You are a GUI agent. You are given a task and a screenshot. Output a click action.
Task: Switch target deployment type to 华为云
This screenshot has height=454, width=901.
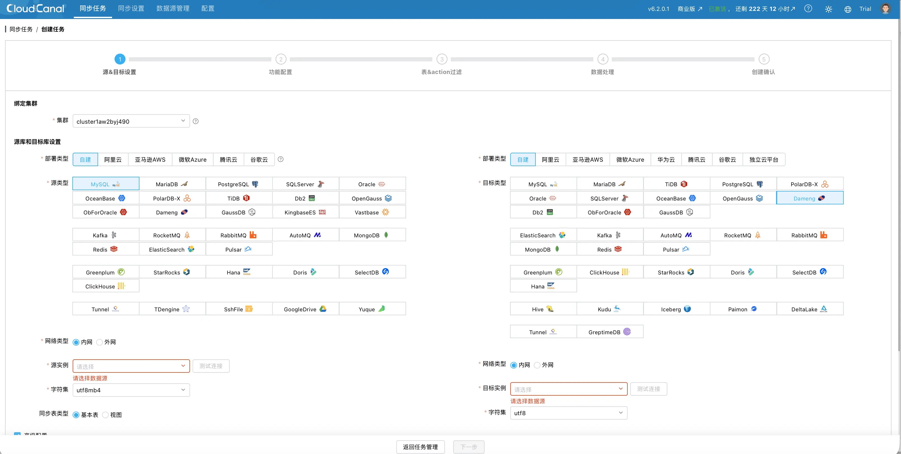point(666,159)
